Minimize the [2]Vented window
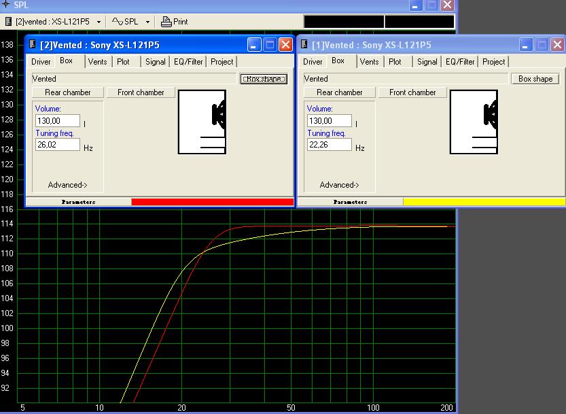Viewport: 566px width, 414px height. pos(254,45)
